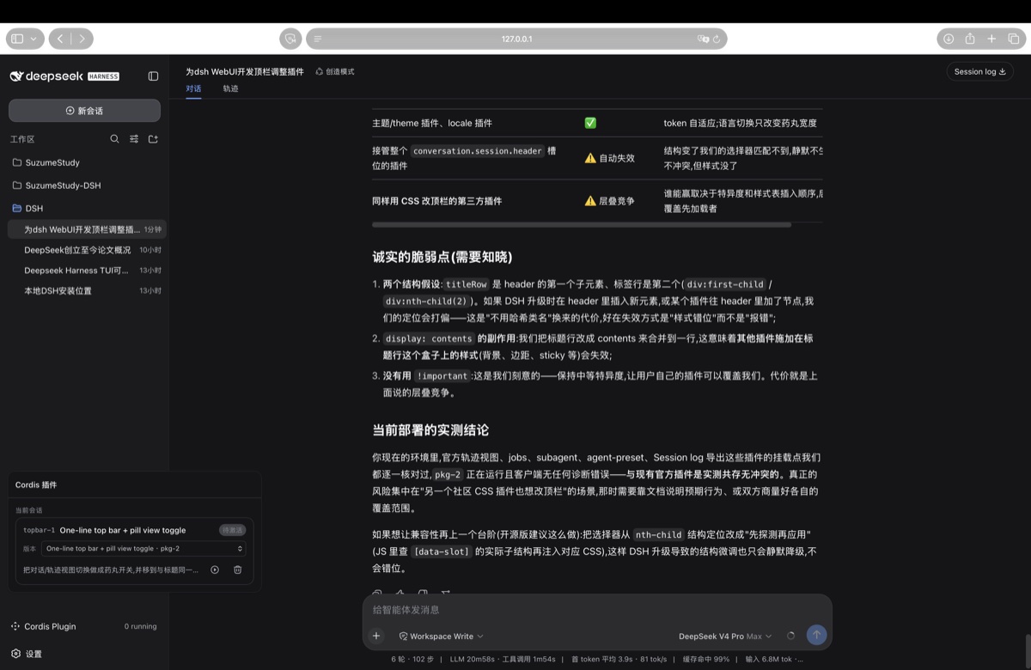Open the Cordis Plugin entry

84,626
